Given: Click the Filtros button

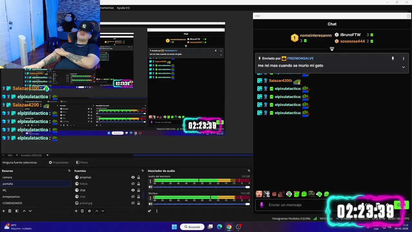Looking at the screenshot, I should tap(82, 162).
